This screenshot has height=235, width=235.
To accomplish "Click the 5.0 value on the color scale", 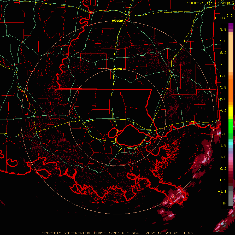I will click(223, 99).
